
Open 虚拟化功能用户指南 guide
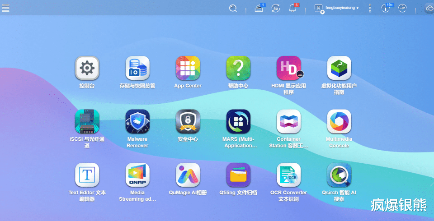pos(339,68)
